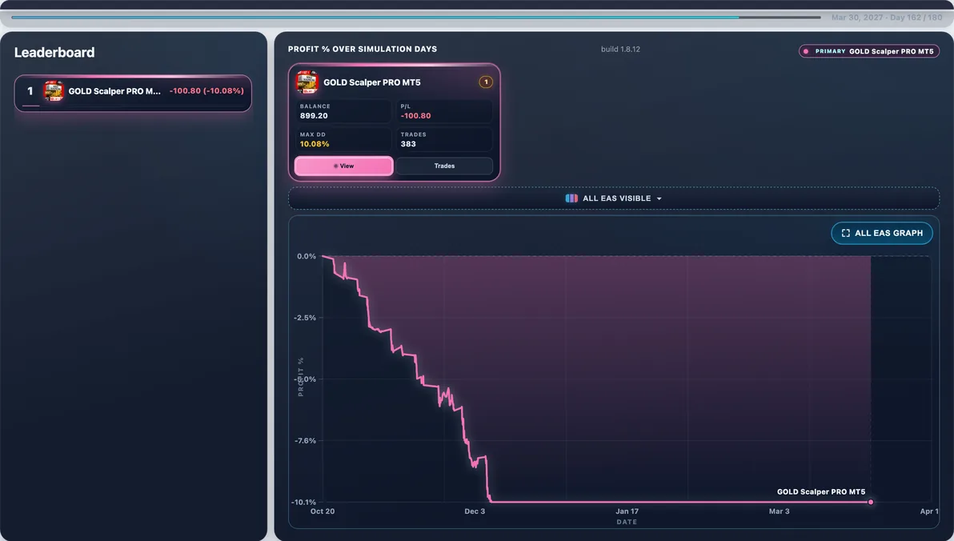Click the Leaderboard heading
Image resolution: width=954 pixels, height=541 pixels.
54,52
